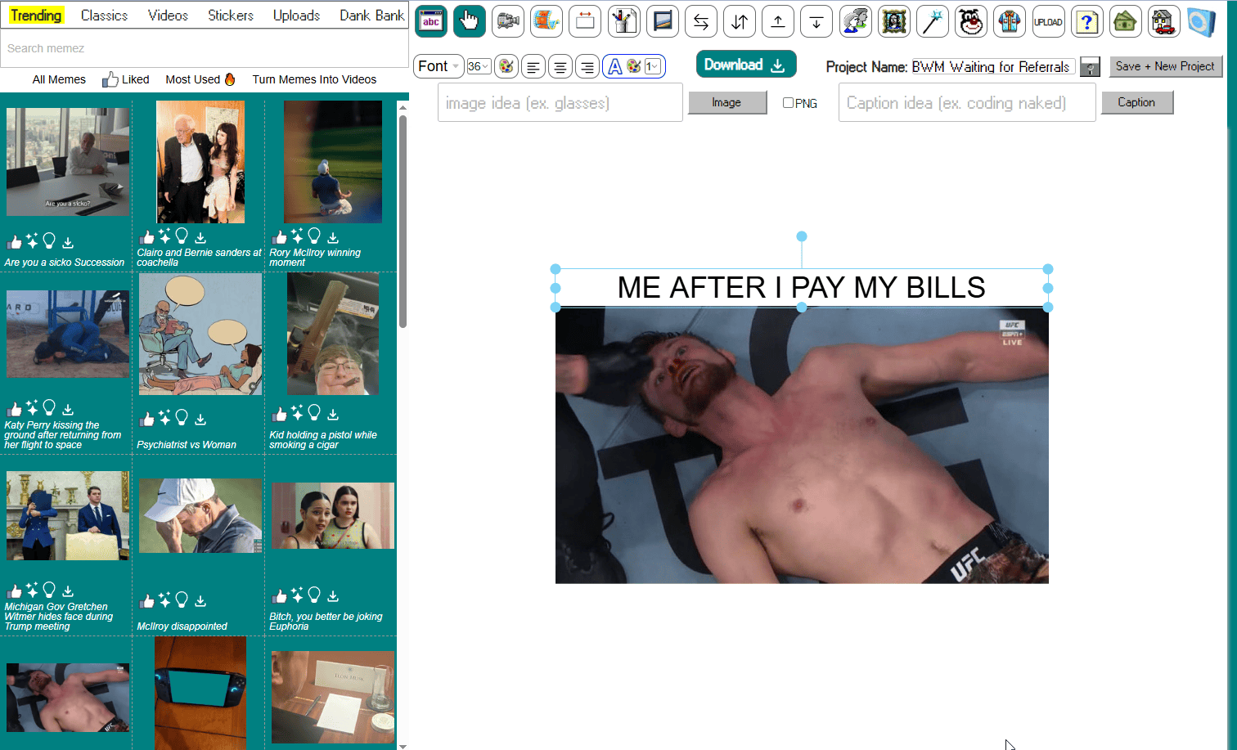Screen dimensions: 1237x750
Task: Toggle the PNG checkbox
Action: point(788,102)
